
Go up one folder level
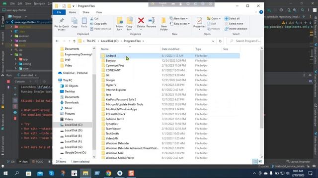(74, 41)
